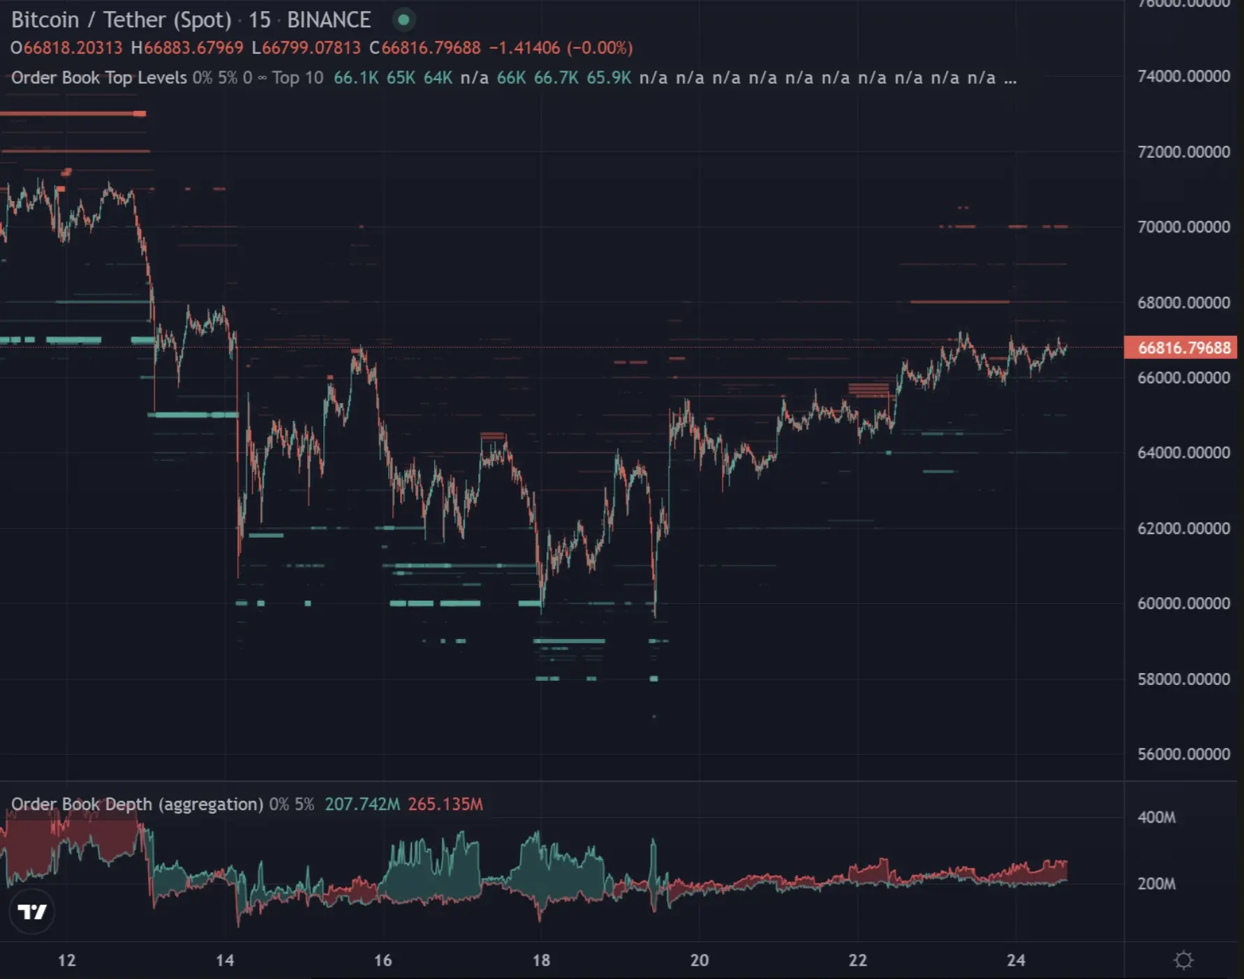Click the current price label 66816.79688
1244x979 pixels.
[1180, 347]
